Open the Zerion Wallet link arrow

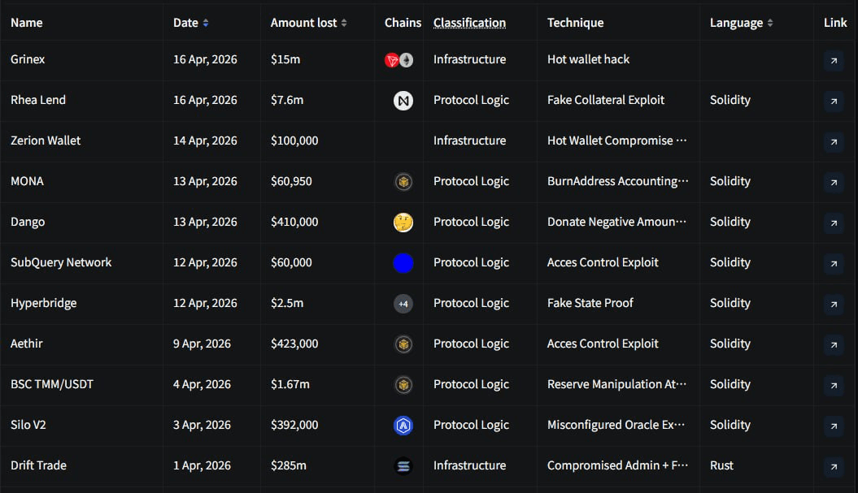tap(833, 141)
